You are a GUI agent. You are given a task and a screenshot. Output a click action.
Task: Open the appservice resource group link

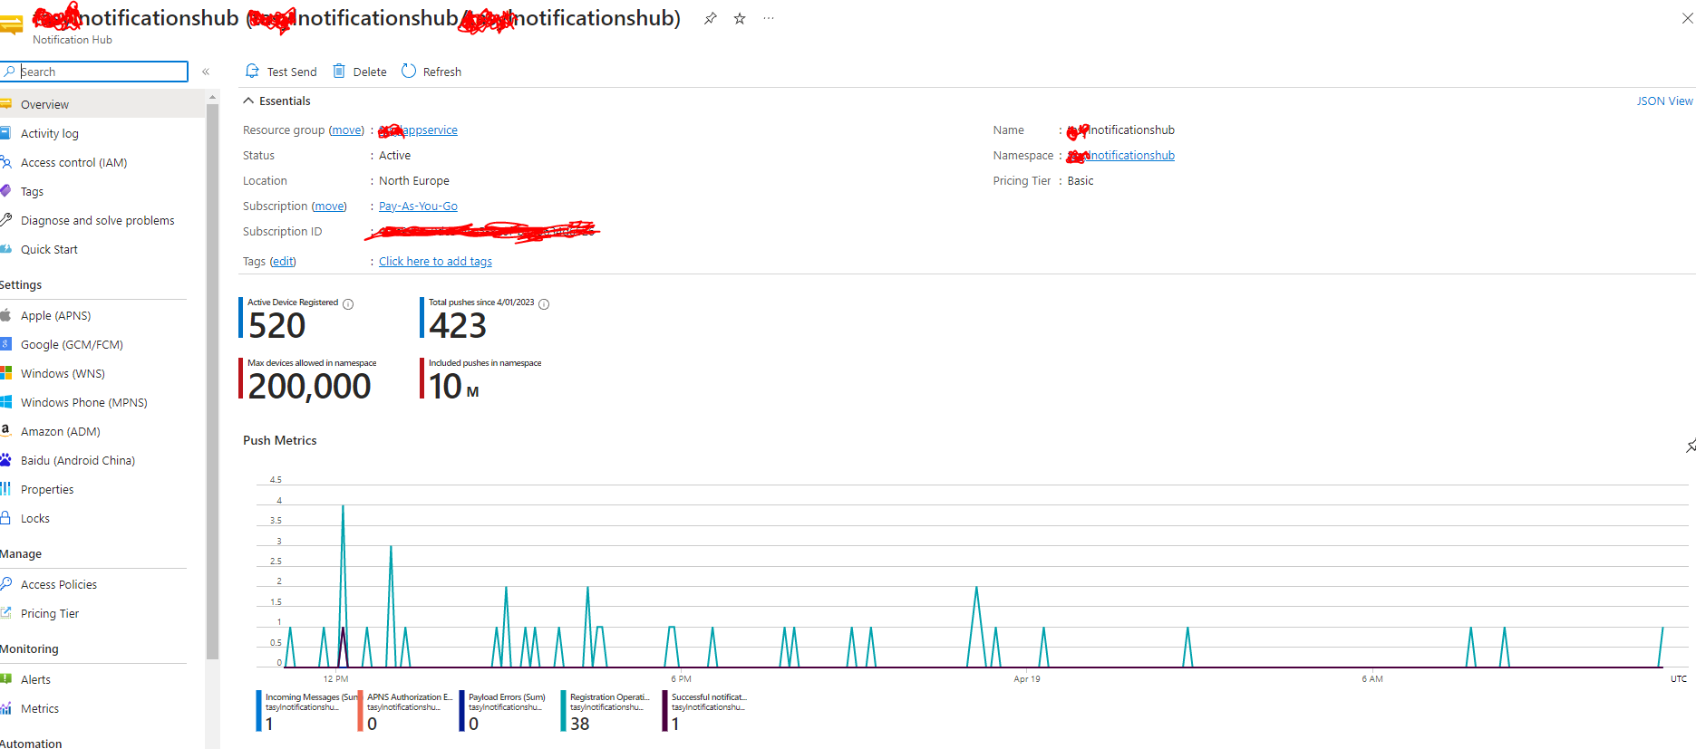(419, 130)
